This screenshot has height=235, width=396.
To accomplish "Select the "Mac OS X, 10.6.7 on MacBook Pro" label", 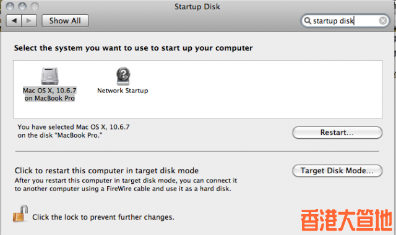I will click(49, 94).
